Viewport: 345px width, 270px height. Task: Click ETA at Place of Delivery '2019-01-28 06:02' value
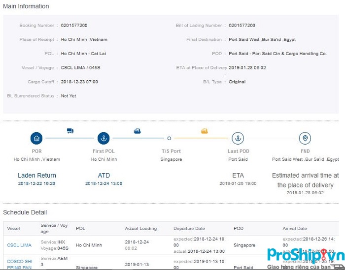point(247,67)
